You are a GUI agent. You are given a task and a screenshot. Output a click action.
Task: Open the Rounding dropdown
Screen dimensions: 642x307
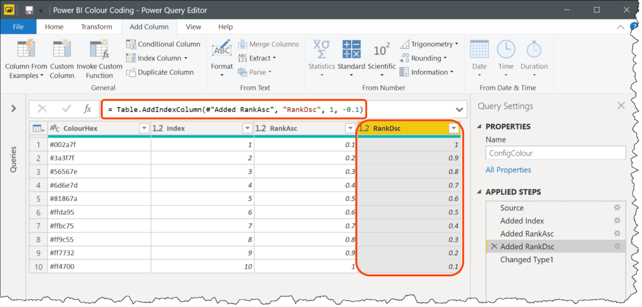[x=423, y=58]
